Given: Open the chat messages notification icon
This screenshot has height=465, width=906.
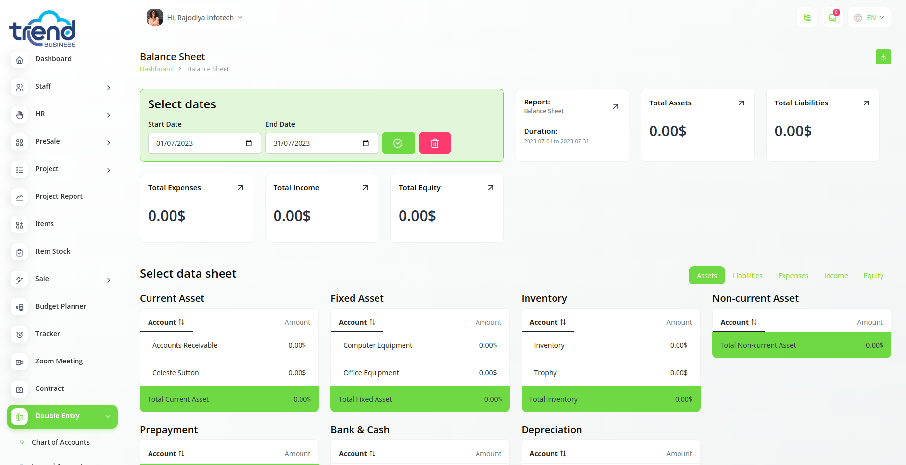Looking at the screenshot, I should [832, 18].
